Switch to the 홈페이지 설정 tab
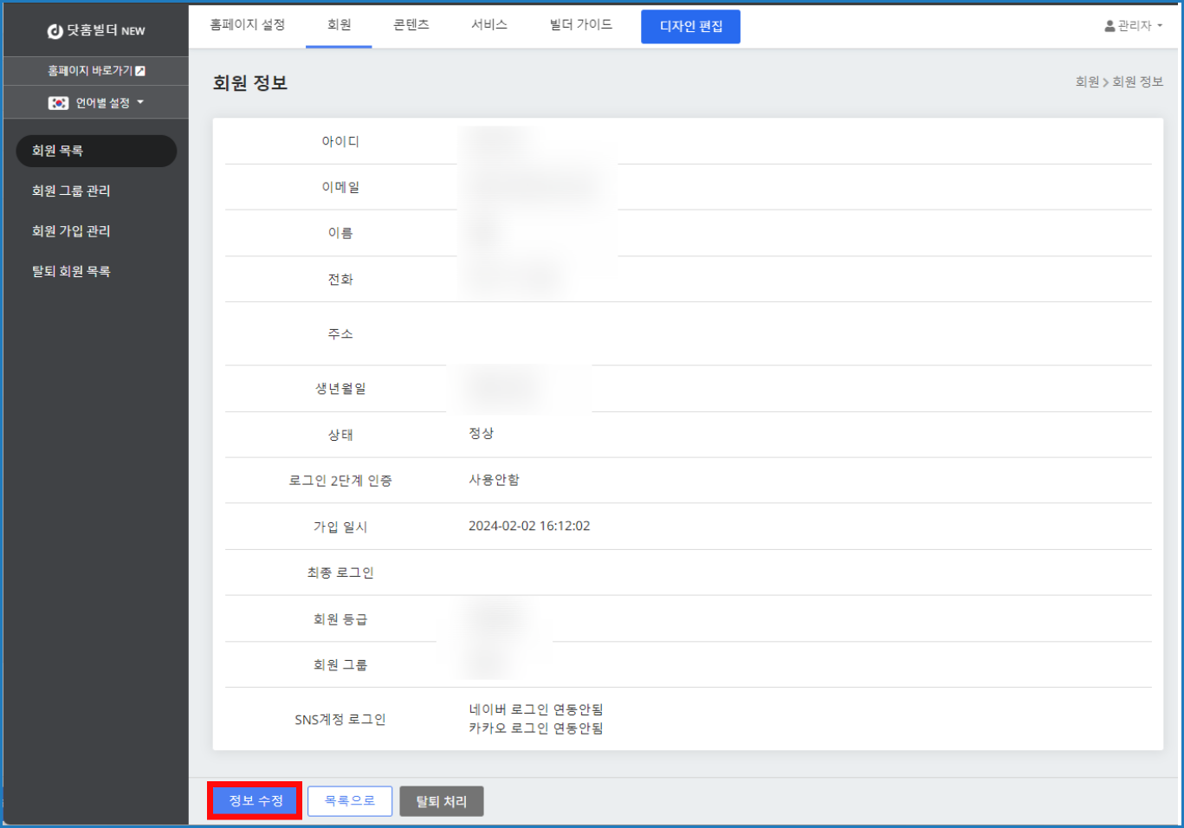1184x828 pixels. (247, 25)
